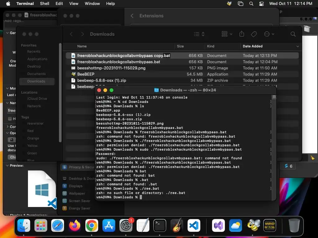Open the Shell menu
Screen dimensions: 318x238
45,4
